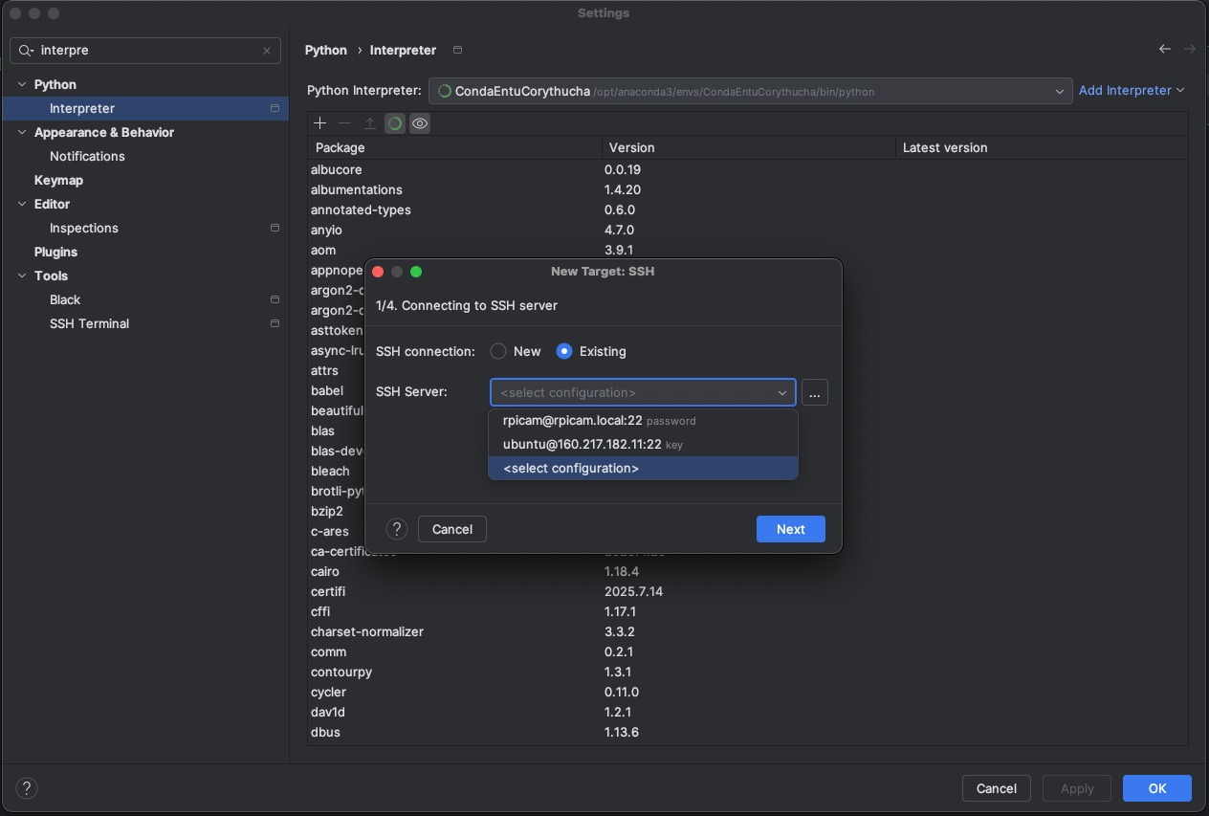Clear the settings search field text

[267, 51]
